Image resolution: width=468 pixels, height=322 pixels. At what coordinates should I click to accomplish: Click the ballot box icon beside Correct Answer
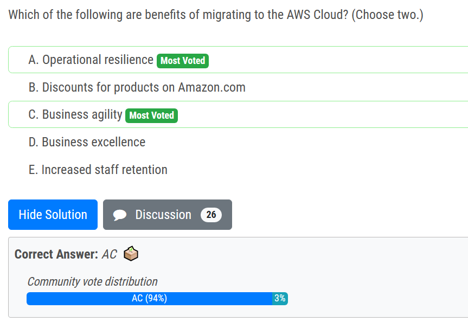pyautogui.click(x=131, y=254)
